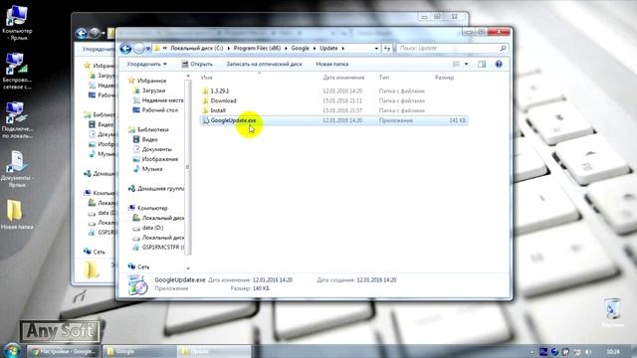Click the 'Google' breadcrumb in the address bar
This screenshot has width=637, height=358.
coord(301,48)
